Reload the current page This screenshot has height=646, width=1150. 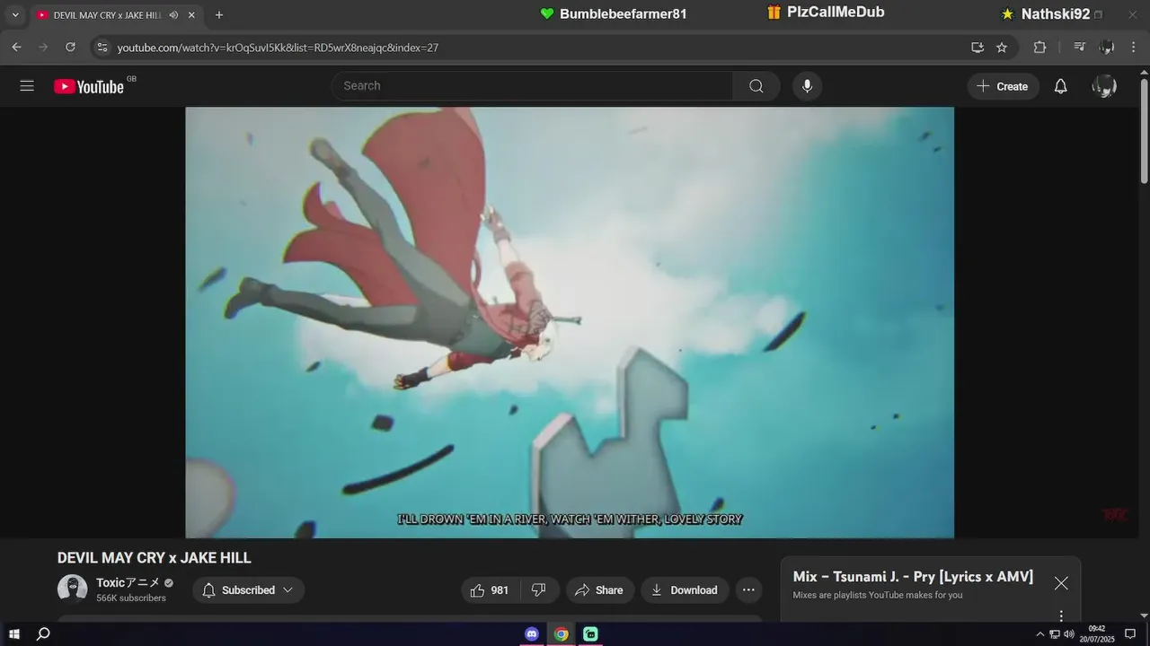(70, 47)
